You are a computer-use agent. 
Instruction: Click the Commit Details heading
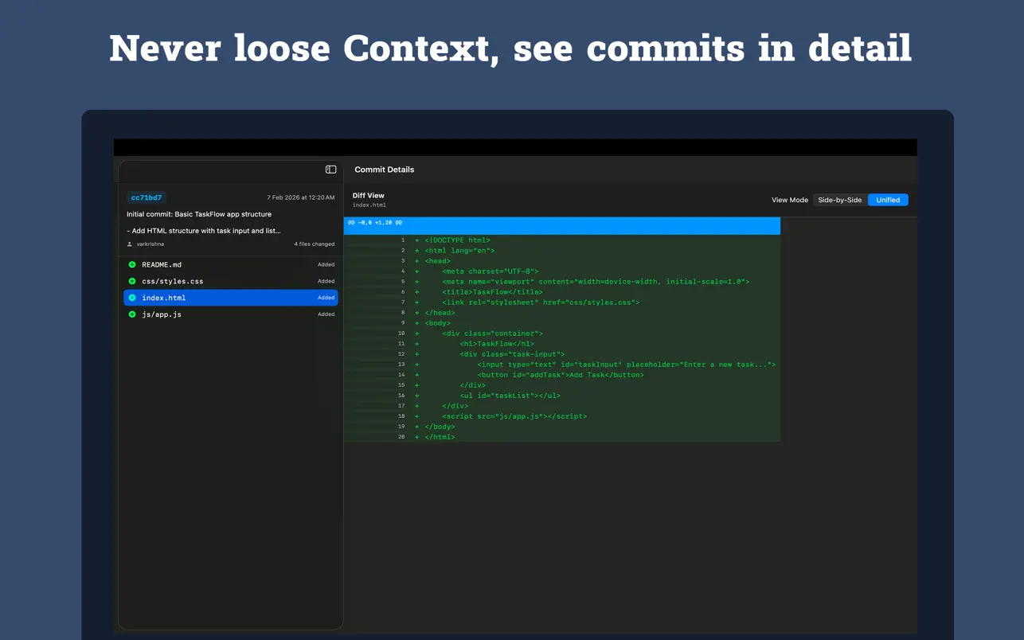tap(384, 170)
